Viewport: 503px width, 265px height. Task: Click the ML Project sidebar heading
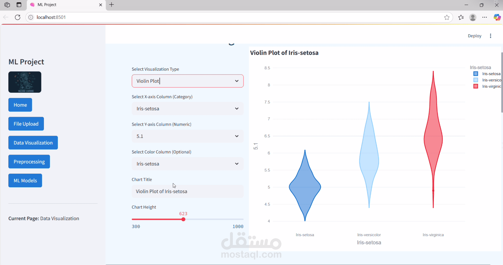(26, 62)
